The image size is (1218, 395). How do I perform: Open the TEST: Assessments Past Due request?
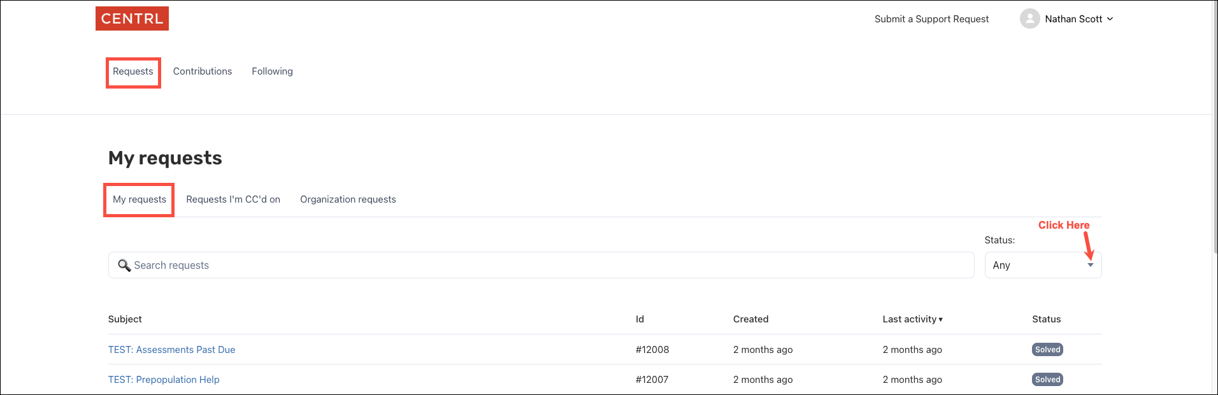coord(171,350)
